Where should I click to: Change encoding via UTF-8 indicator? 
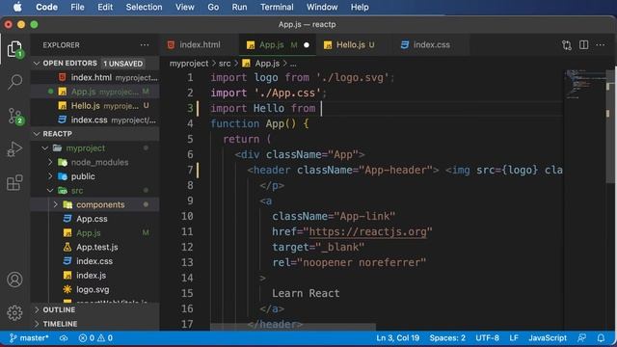tap(487, 338)
